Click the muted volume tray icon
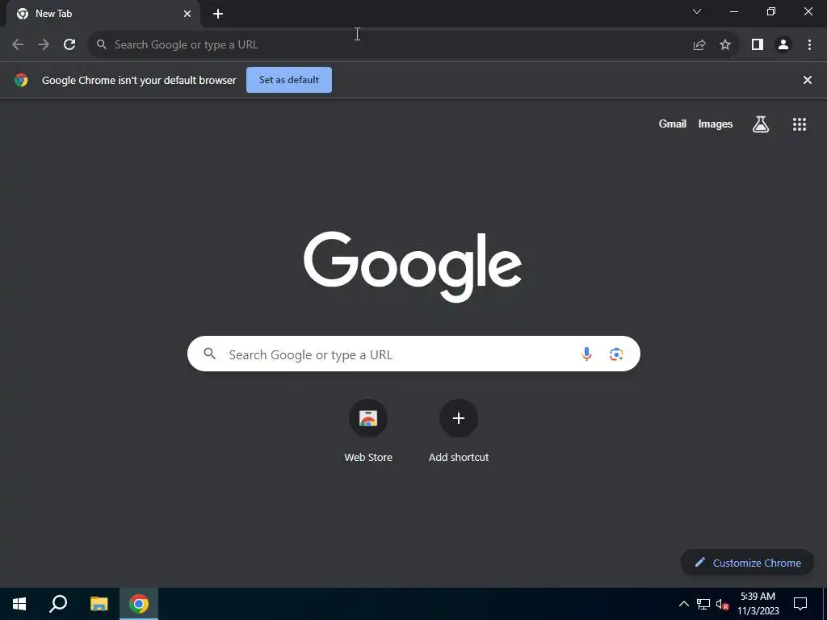This screenshot has width=827, height=620. 723,604
